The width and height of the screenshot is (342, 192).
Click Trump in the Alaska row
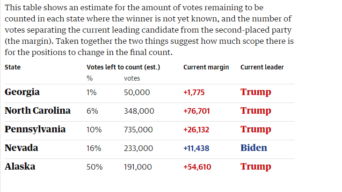[x=255, y=167]
